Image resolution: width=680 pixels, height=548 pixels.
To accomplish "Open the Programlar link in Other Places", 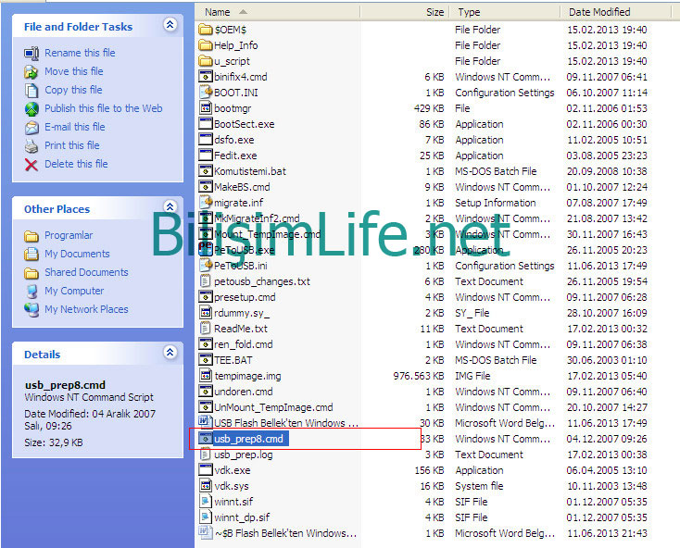I will coord(69,235).
